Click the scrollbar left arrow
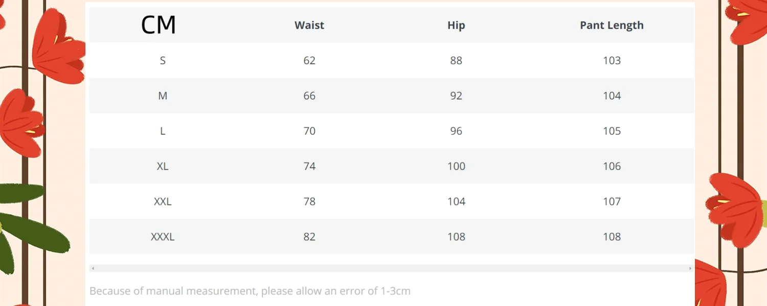Viewport: 767px width, 306px height. coord(93,268)
